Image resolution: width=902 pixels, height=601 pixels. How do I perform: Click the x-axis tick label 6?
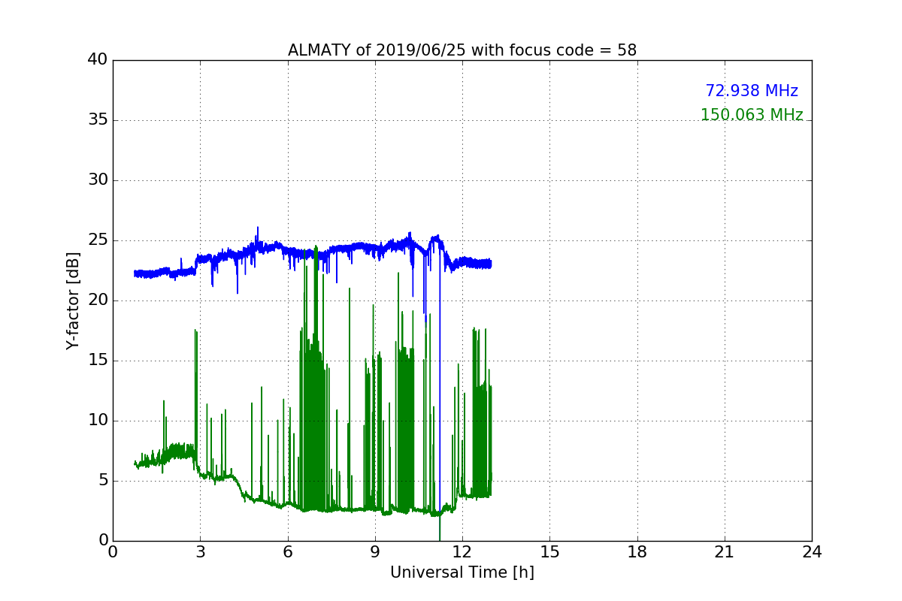pyautogui.click(x=288, y=552)
